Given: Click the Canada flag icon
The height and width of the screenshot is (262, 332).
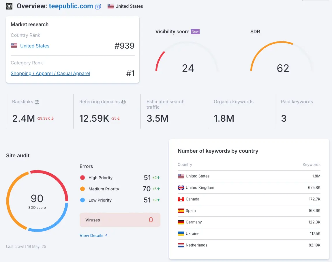Looking at the screenshot, I should pos(181,199).
